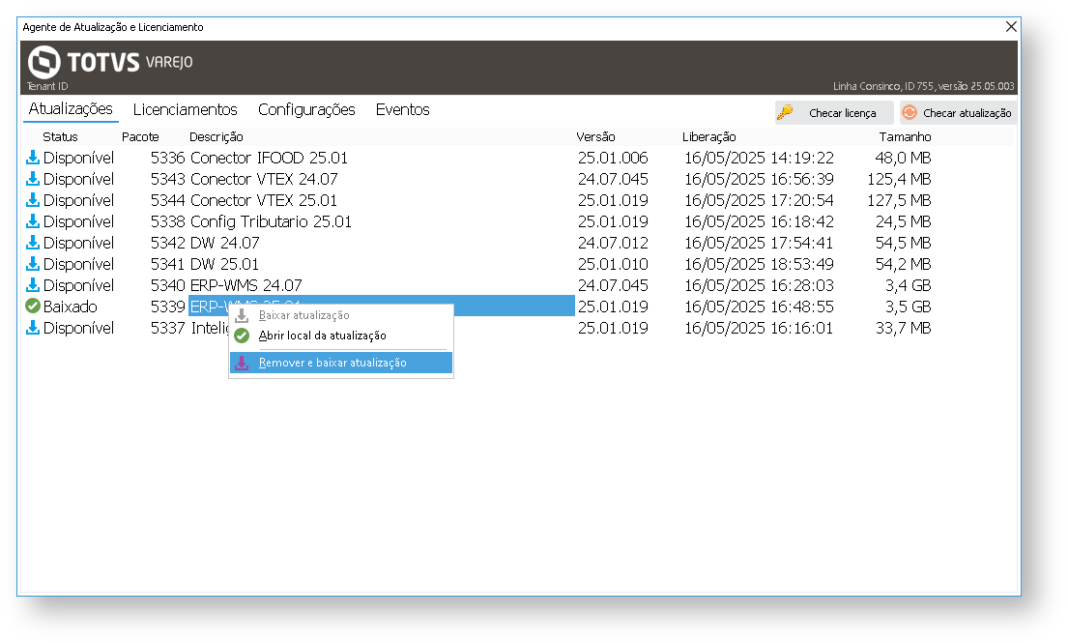Click the Baixado status text
Viewport: 1068px width, 643px height.
click(x=71, y=307)
